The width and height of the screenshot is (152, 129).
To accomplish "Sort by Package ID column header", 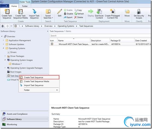I will coord(122,41).
